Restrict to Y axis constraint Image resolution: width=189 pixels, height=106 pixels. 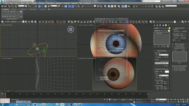[43, 22]
